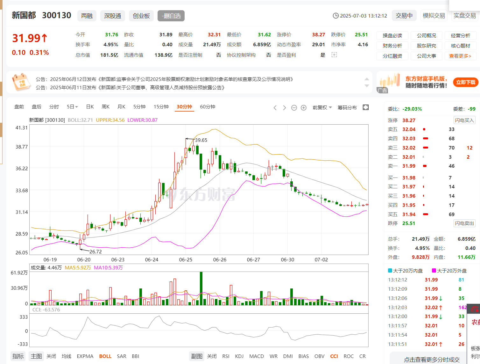
Task: Open 核心题材 link
Action: point(461,46)
